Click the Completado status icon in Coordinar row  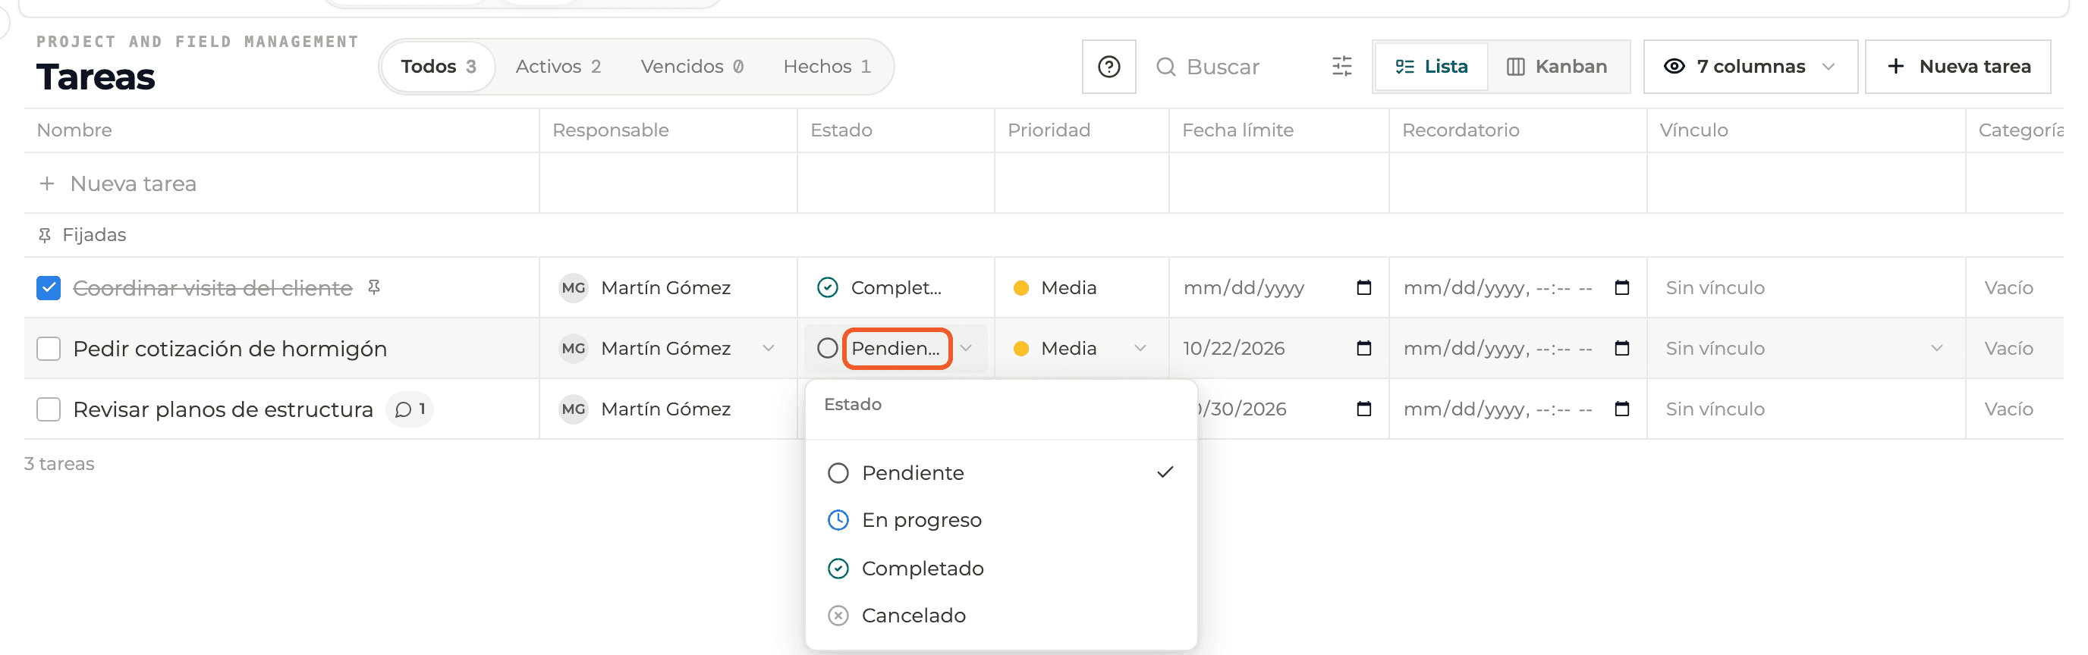828,287
